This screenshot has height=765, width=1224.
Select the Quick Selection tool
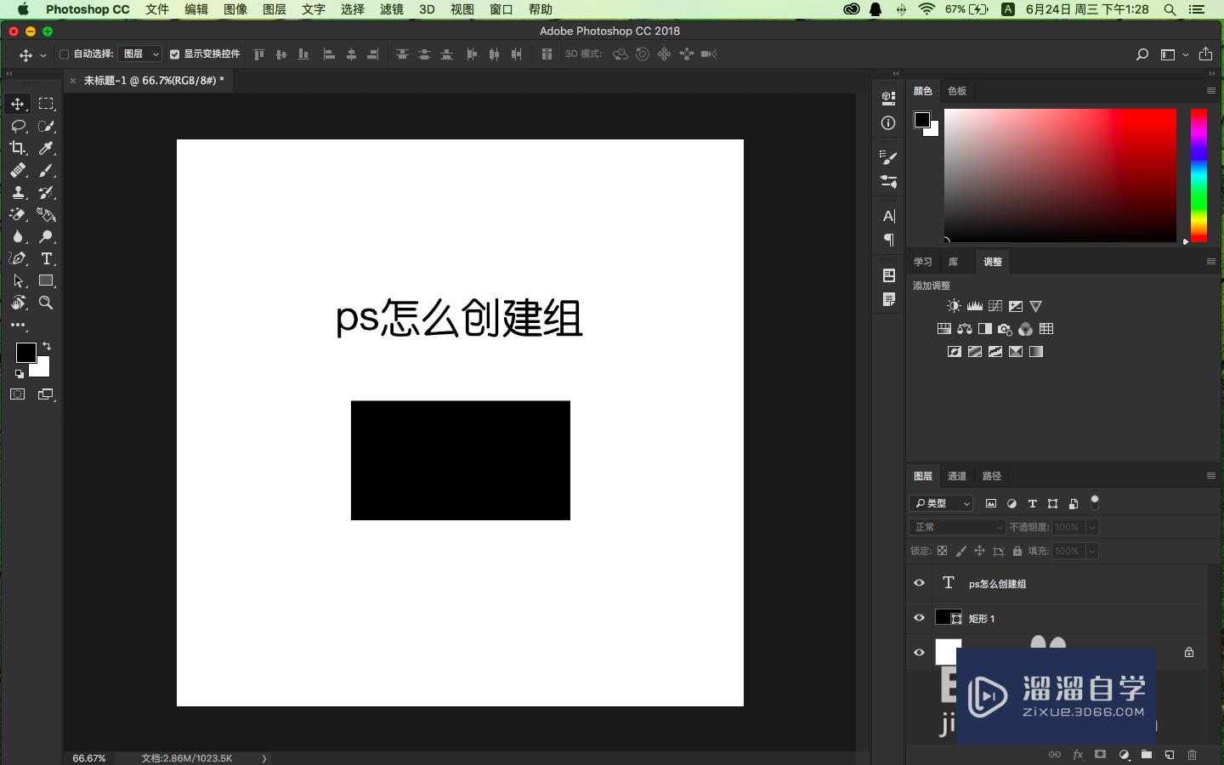[x=47, y=126]
